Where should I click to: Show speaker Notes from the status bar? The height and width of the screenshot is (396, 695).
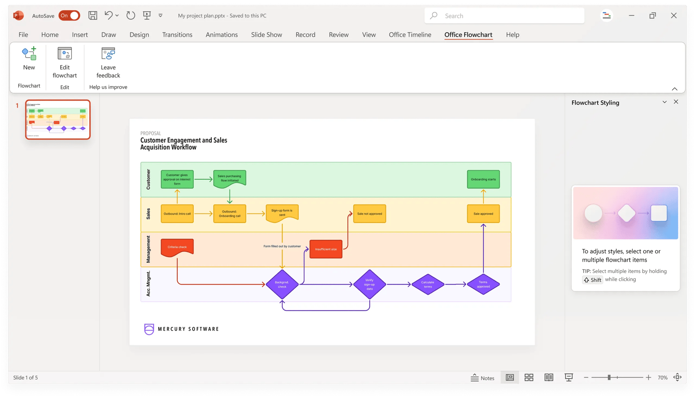(483, 377)
